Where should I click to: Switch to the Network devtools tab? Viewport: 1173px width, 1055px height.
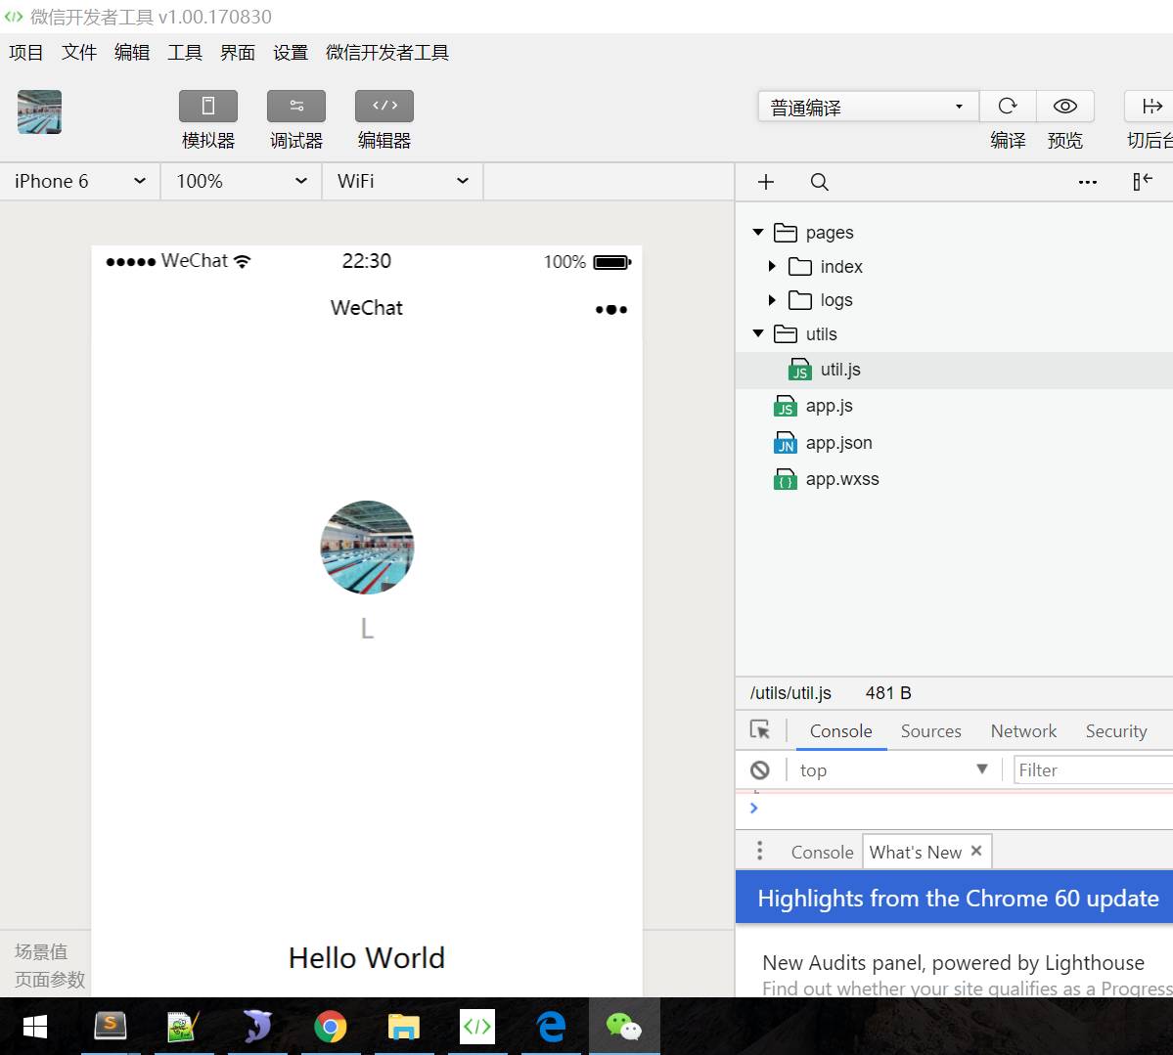(1023, 730)
